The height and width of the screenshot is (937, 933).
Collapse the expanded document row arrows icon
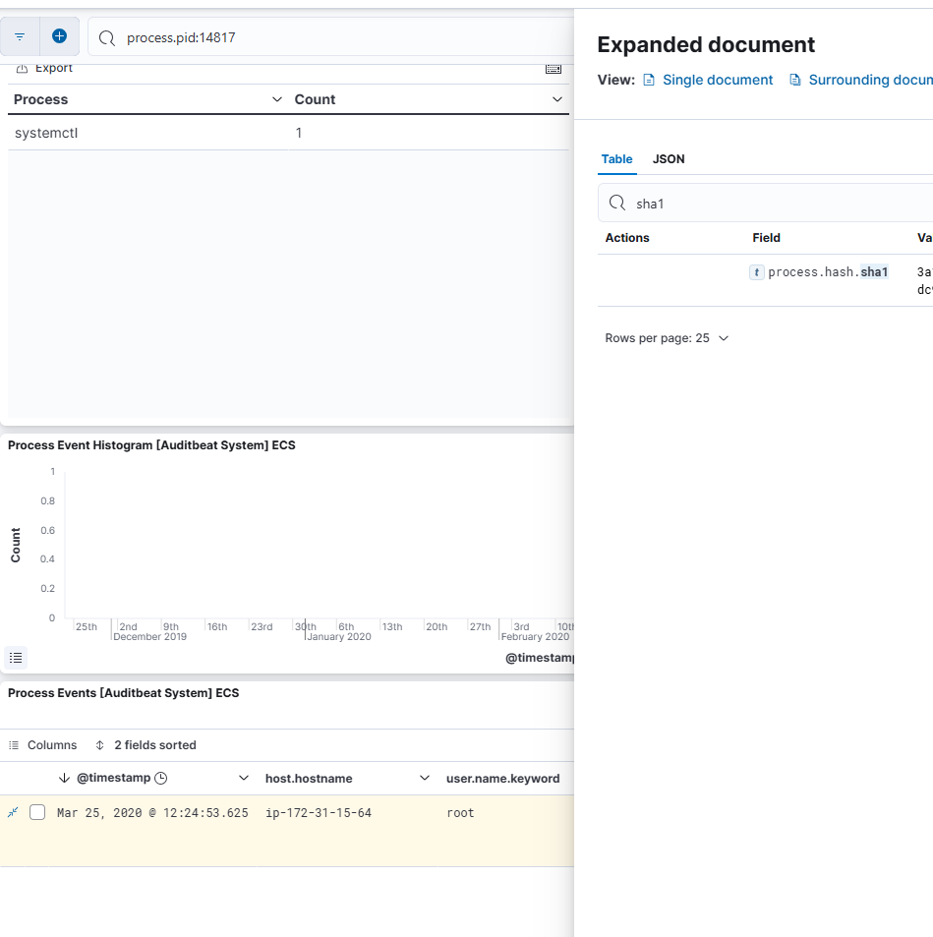point(13,812)
